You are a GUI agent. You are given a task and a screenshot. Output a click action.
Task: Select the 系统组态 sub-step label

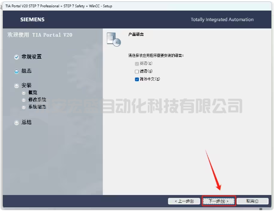tap(37, 107)
